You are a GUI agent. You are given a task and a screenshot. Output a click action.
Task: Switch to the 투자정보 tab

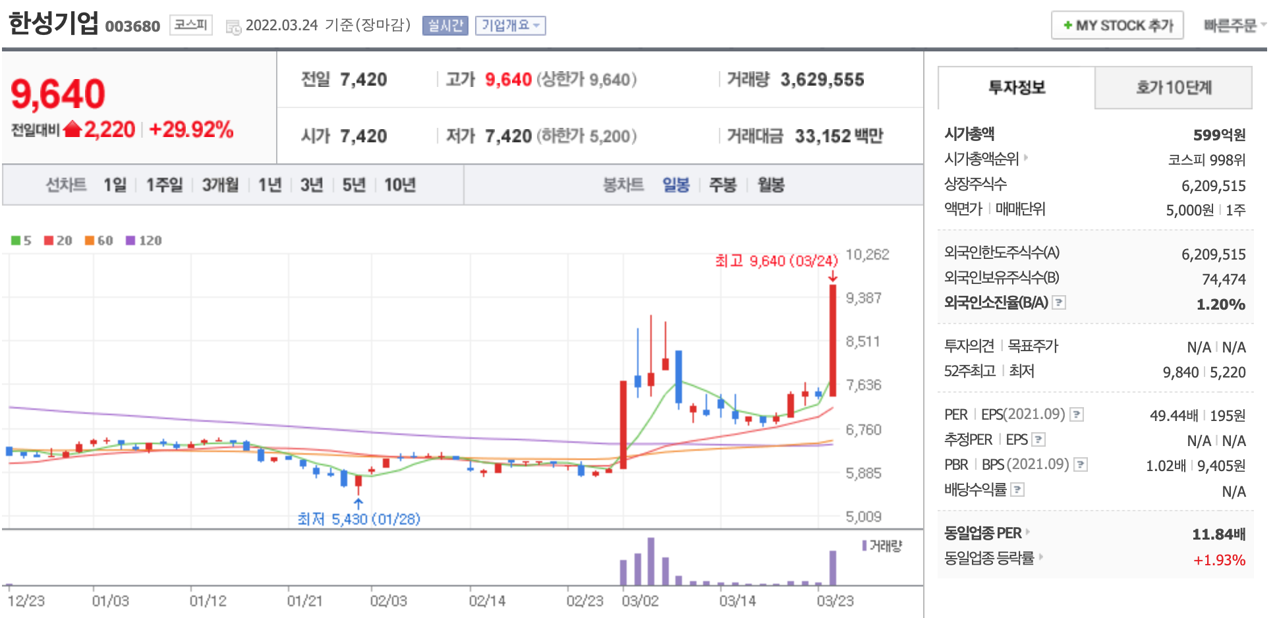point(1016,88)
